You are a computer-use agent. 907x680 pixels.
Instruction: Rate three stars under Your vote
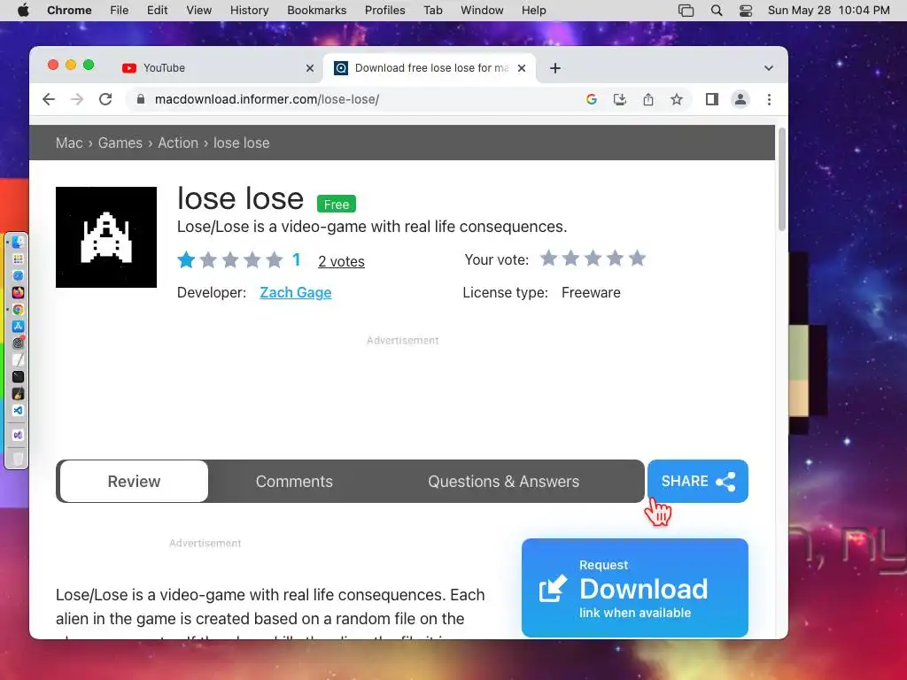pyautogui.click(x=593, y=259)
